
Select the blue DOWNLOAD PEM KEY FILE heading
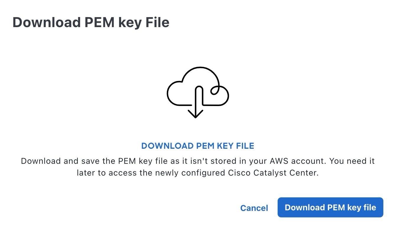pyautogui.click(x=198, y=146)
